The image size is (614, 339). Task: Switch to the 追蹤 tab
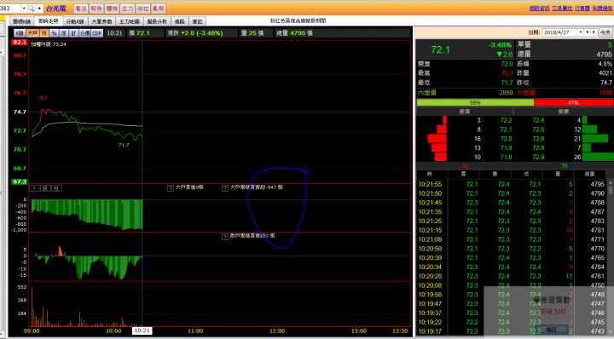coord(180,21)
